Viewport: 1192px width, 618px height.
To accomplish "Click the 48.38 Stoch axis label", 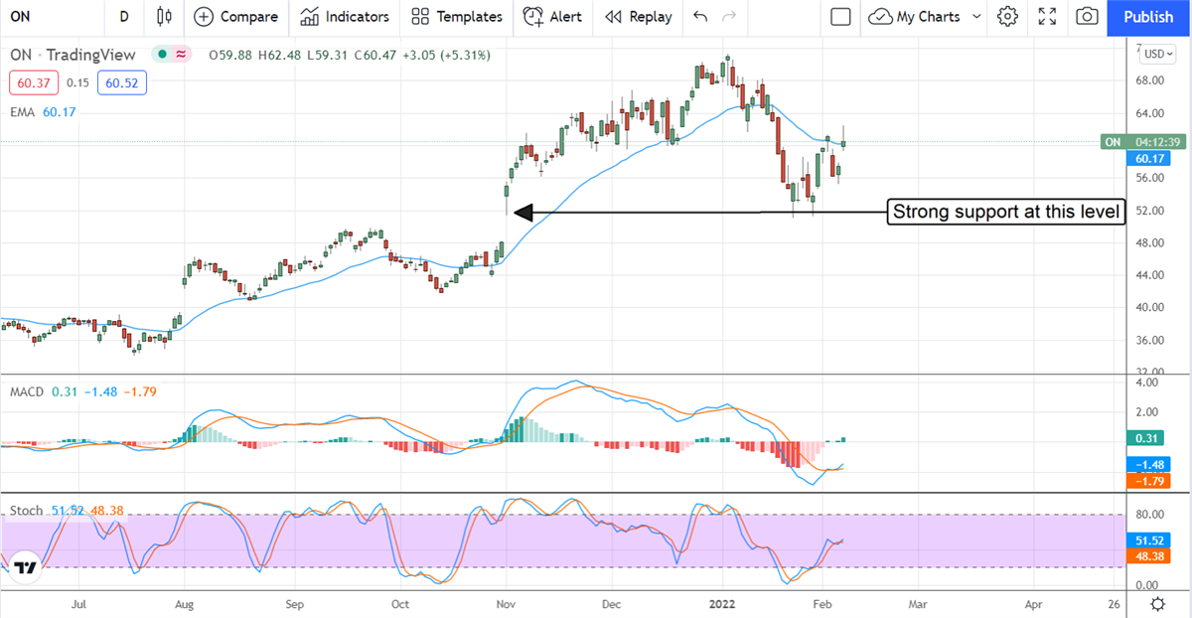I will point(1150,556).
